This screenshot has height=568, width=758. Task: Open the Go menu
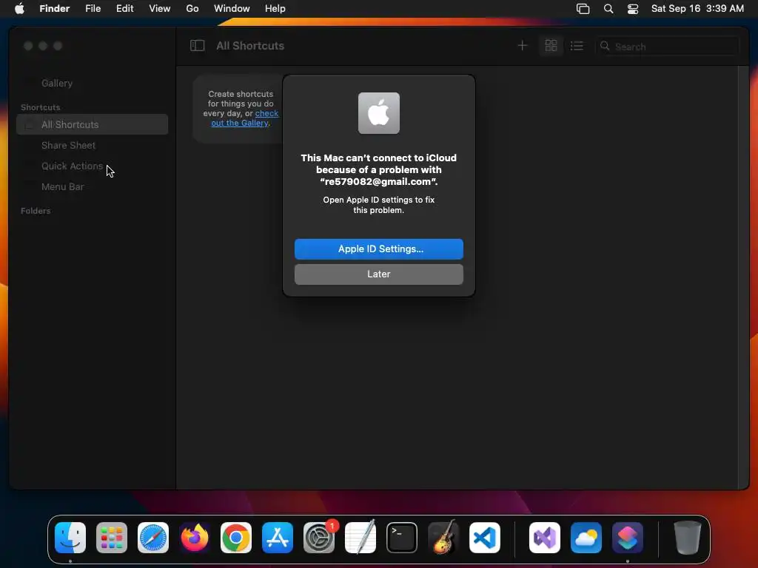[192, 9]
